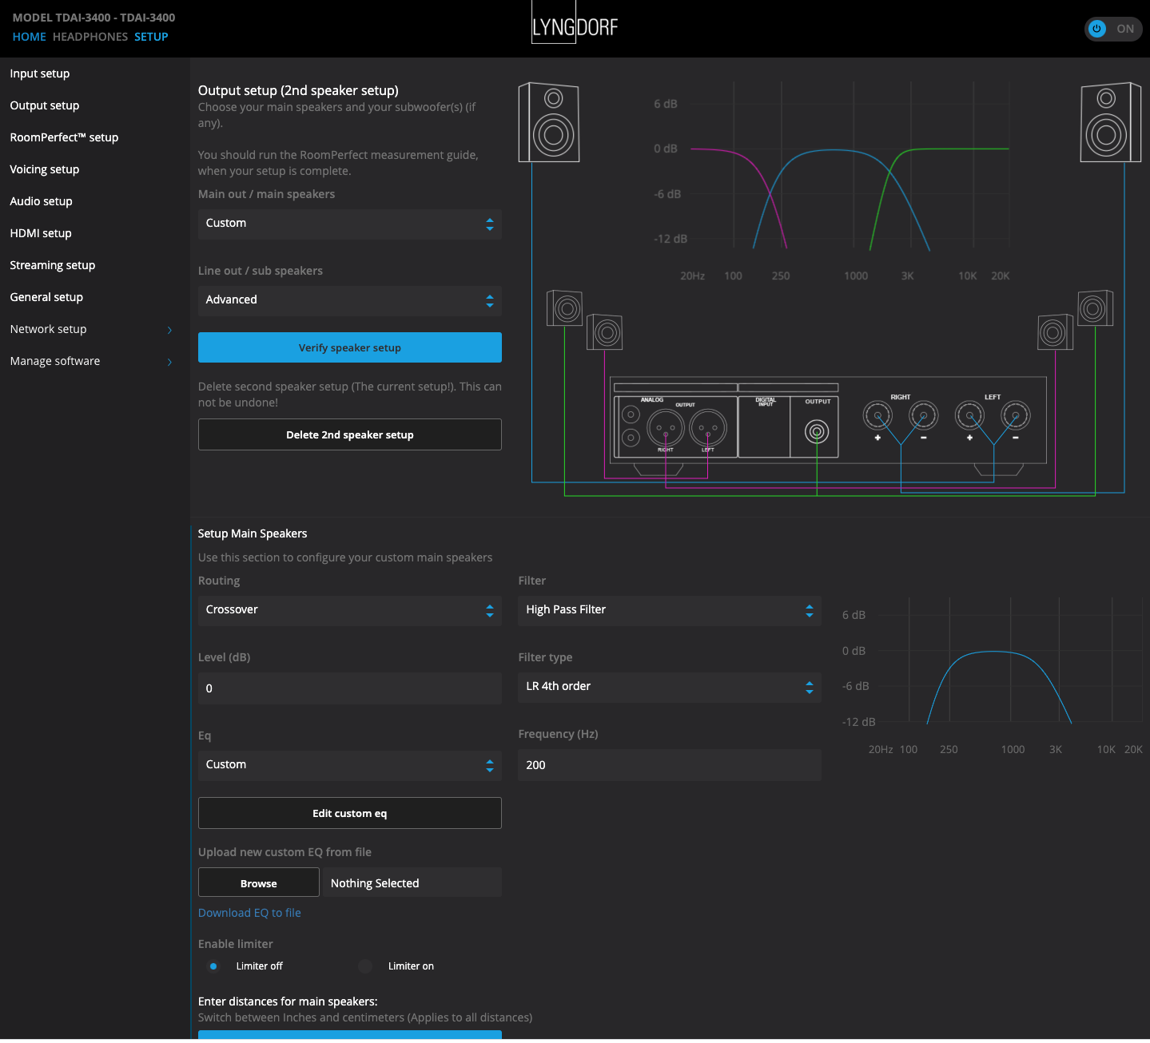Click the Frequency (Hz) input field
The width and height of the screenshot is (1150, 1043).
[669, 765]
